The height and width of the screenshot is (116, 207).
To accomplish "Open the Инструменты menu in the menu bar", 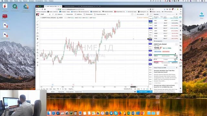I will 39,1.
